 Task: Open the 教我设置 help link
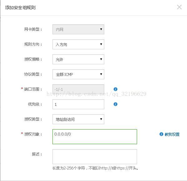pos(172,135)
